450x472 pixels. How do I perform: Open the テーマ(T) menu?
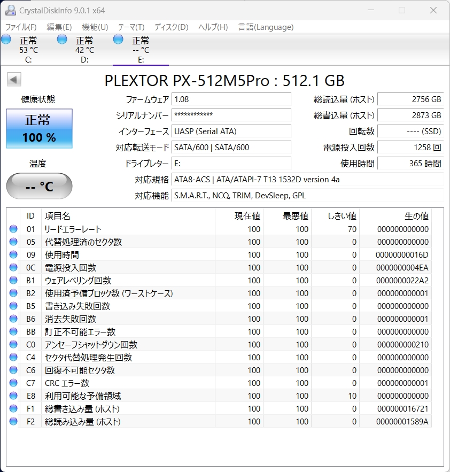coord(131,27)
